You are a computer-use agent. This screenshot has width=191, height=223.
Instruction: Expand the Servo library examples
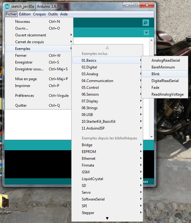click(107, 192)
